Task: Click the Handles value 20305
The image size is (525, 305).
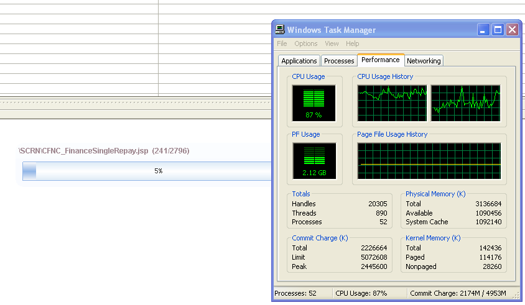Action: (378, 204)
